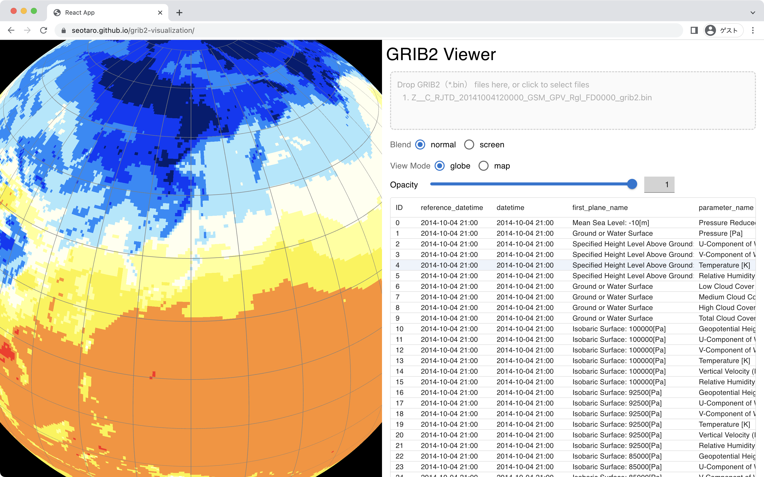764x477 pixels.
Task: Select row 19 Temperature at 92500[Pa]
Action: point(572,424)
